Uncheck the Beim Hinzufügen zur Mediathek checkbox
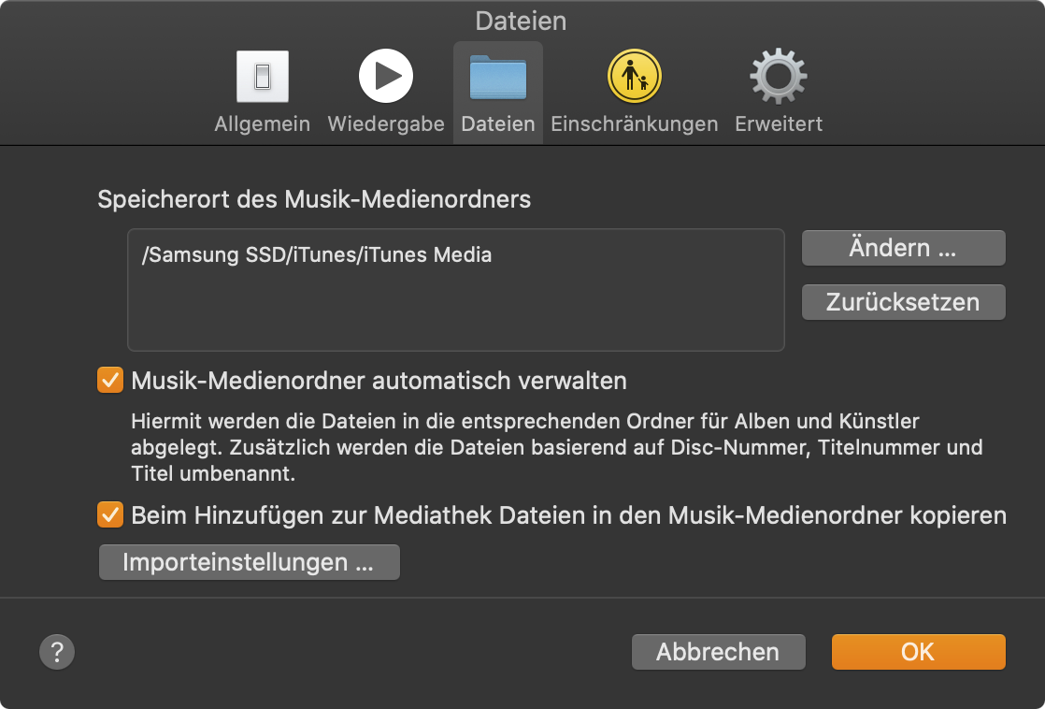This screenshot has height=709, width=1045. pyautogui.click(x=110, y=514)
